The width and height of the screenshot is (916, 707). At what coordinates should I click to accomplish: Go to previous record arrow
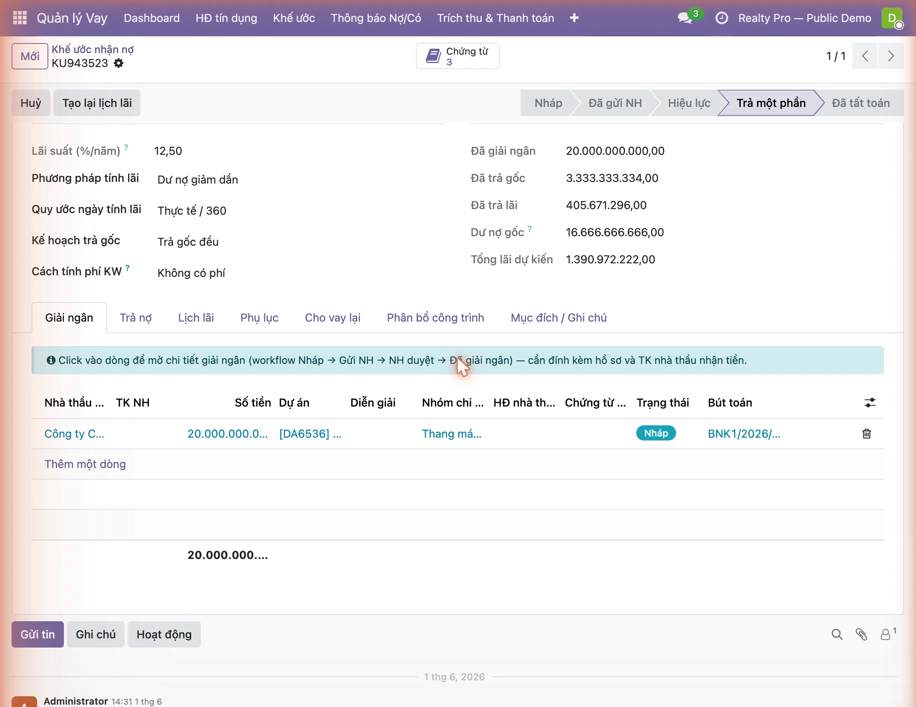click(x=865, y=56)
